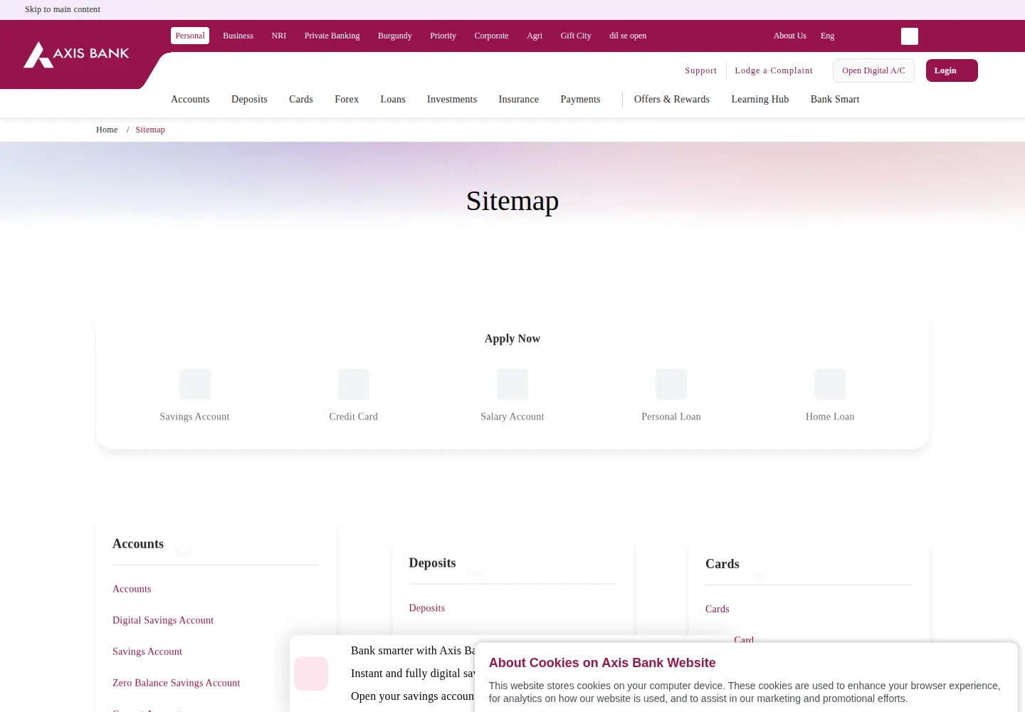This screenshot has height=712, width=1025.
Task: Expand the Cards menu in main navigation
Action: [301, 99]
